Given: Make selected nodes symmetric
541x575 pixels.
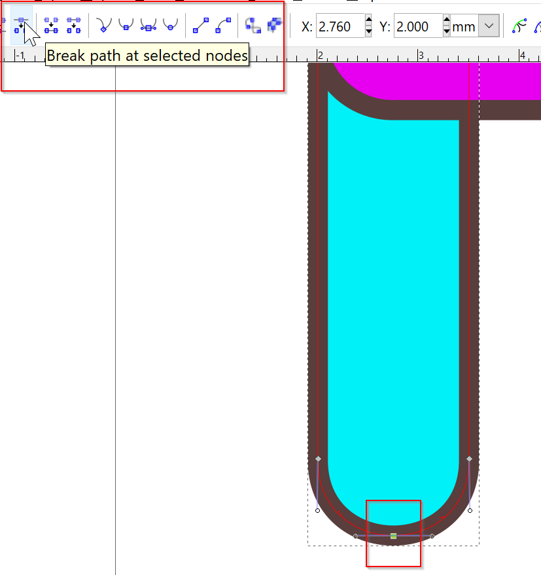Looking at the screenshot, I should click(x=148, y=26).
